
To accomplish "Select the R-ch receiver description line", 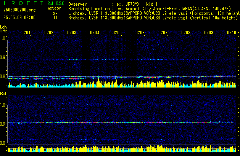I will [x=153, y=18].
